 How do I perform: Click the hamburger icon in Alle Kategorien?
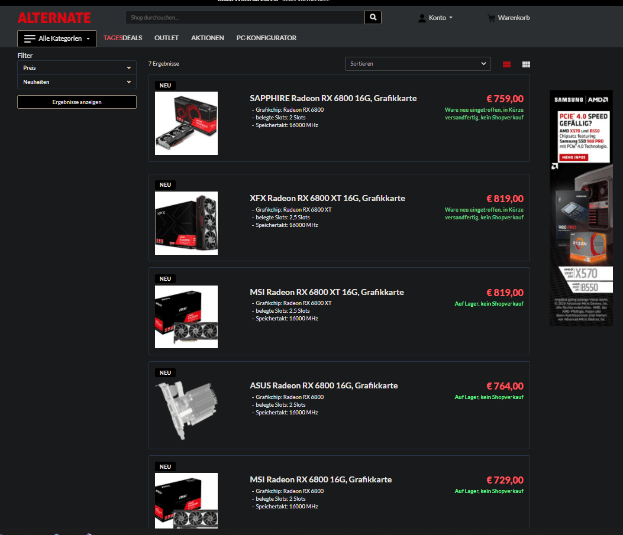point(30,38)
